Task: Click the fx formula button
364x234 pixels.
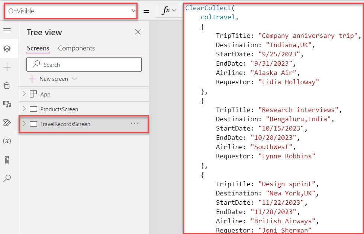Action: coord(166,10)
